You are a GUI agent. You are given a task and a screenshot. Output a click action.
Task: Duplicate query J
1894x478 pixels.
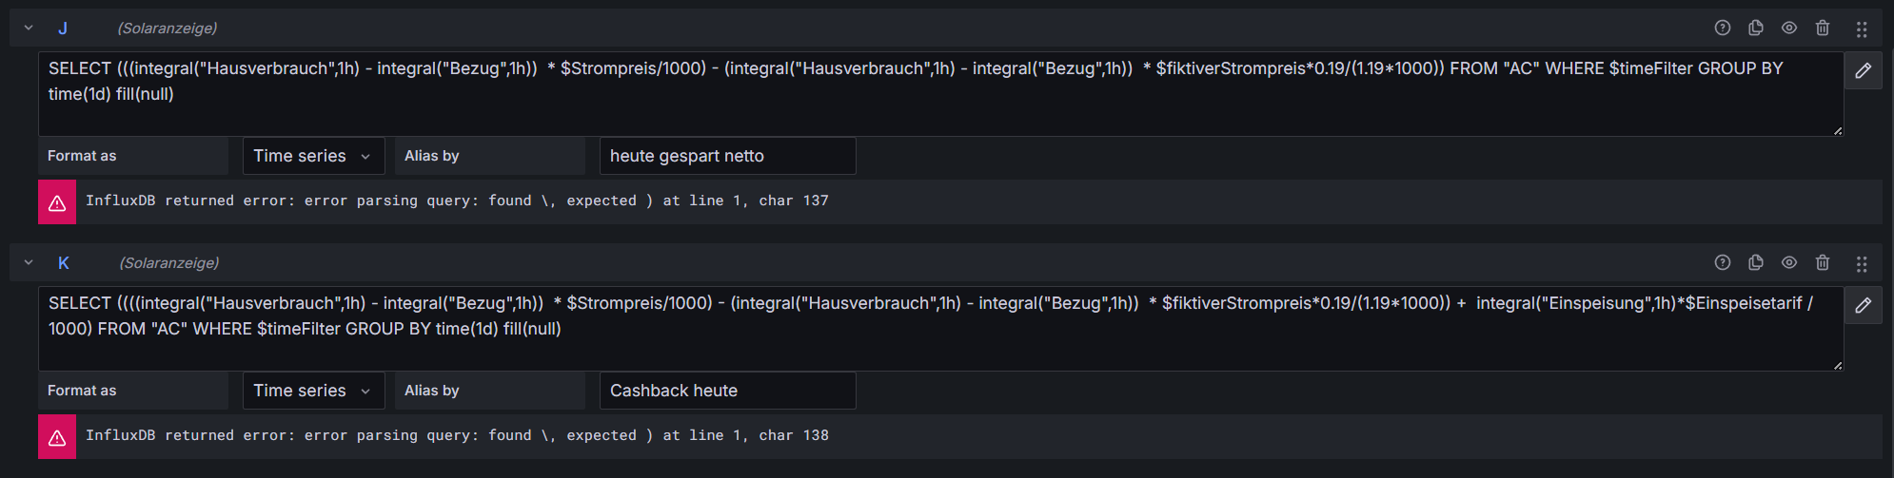1756,28
